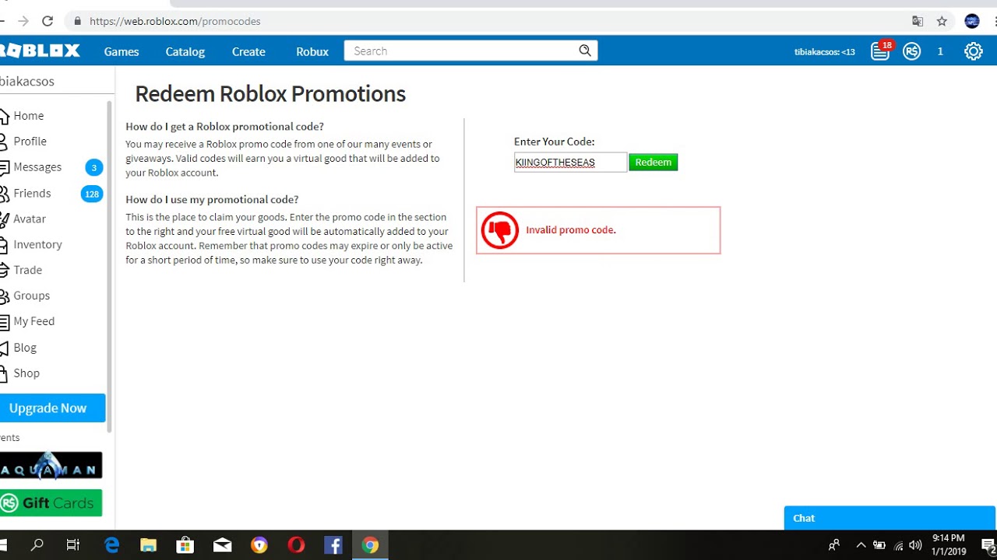Open Microsoft Store from taskbar
This screenshot has width=997, height=560.
click(185, 545)
